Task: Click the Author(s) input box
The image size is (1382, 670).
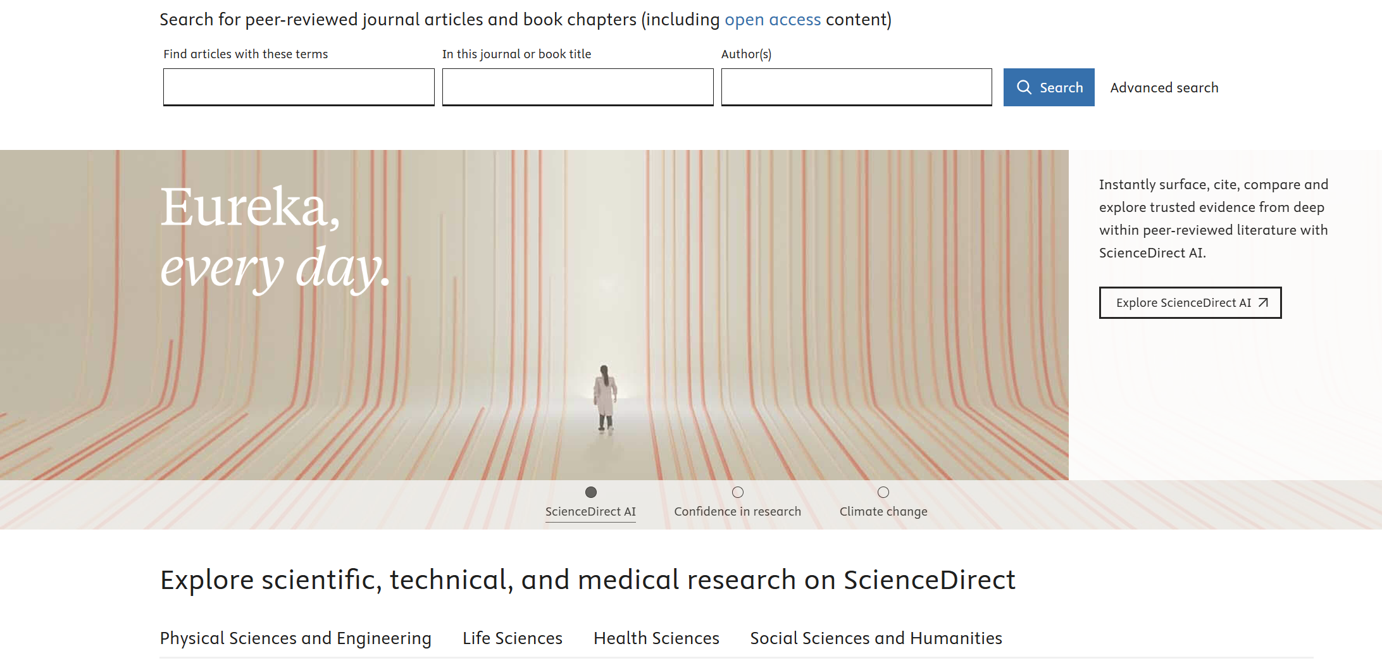Action: (x=856, y=87)
